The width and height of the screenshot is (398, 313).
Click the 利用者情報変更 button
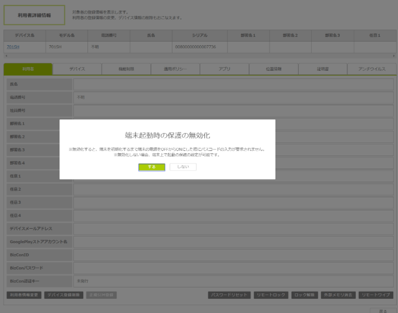click(24, 295)
